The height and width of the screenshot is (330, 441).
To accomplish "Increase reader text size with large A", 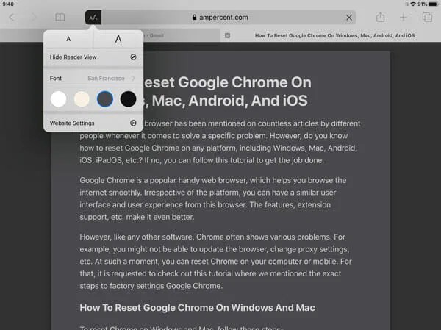I will tap(118, 39).
